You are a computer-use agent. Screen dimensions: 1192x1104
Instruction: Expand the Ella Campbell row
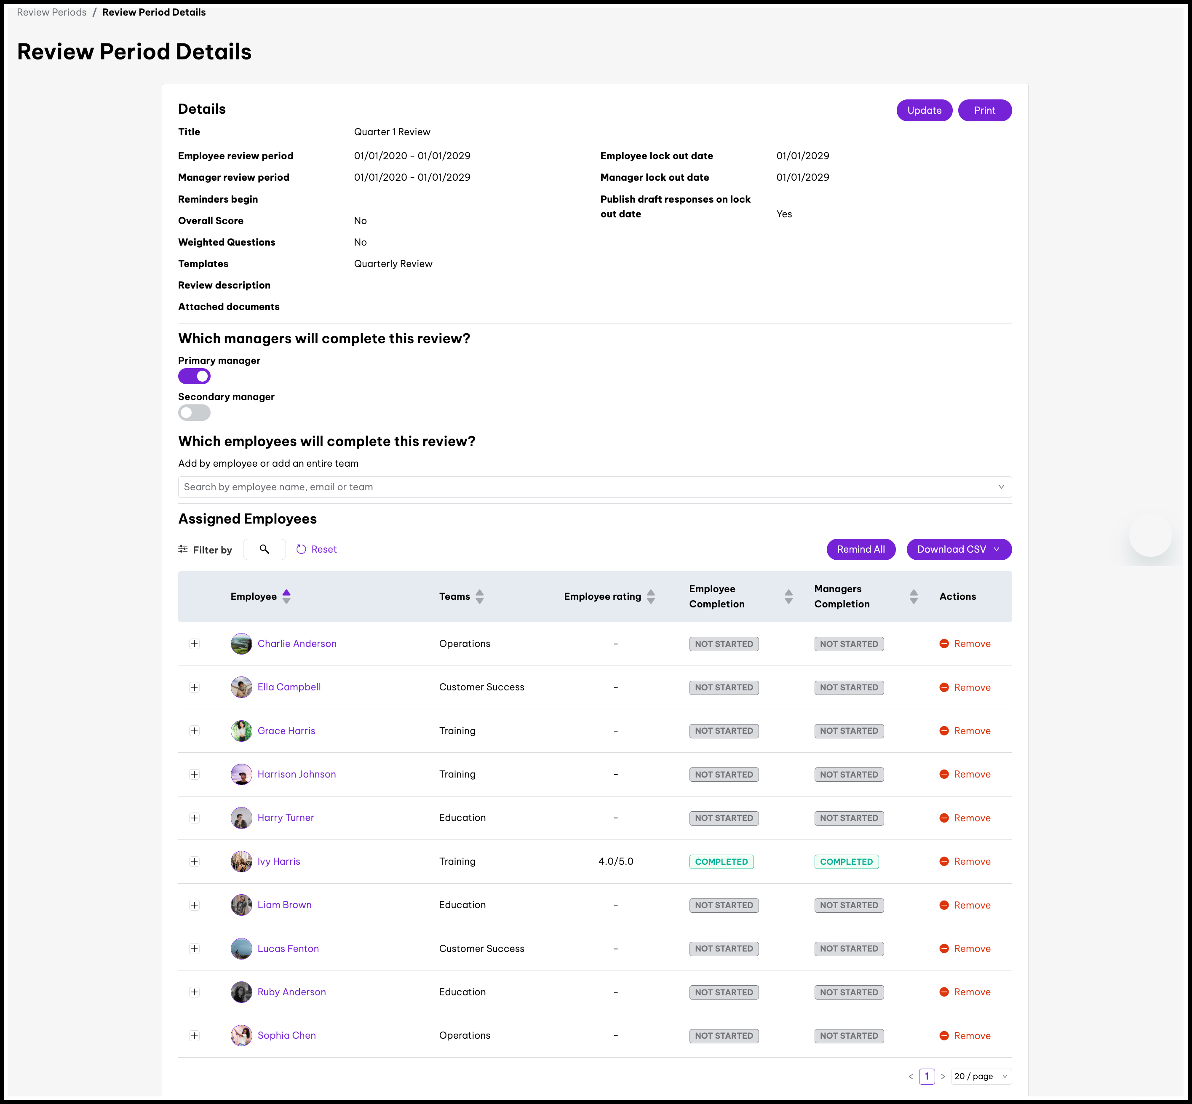click(194, 687)
